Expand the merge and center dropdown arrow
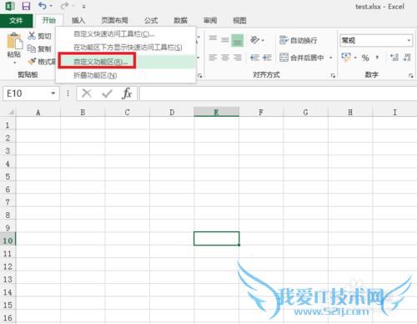The width and height of the screenshot is (417, 324). tap(331, 58)
